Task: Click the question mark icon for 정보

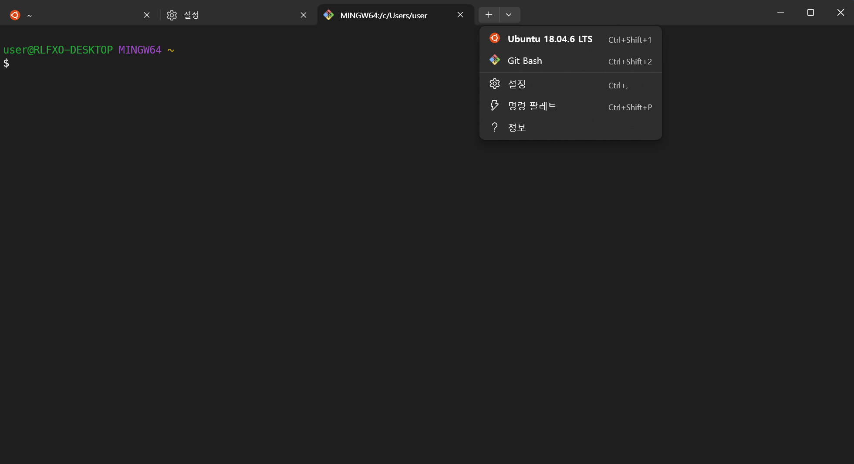Action: [495, 127]
